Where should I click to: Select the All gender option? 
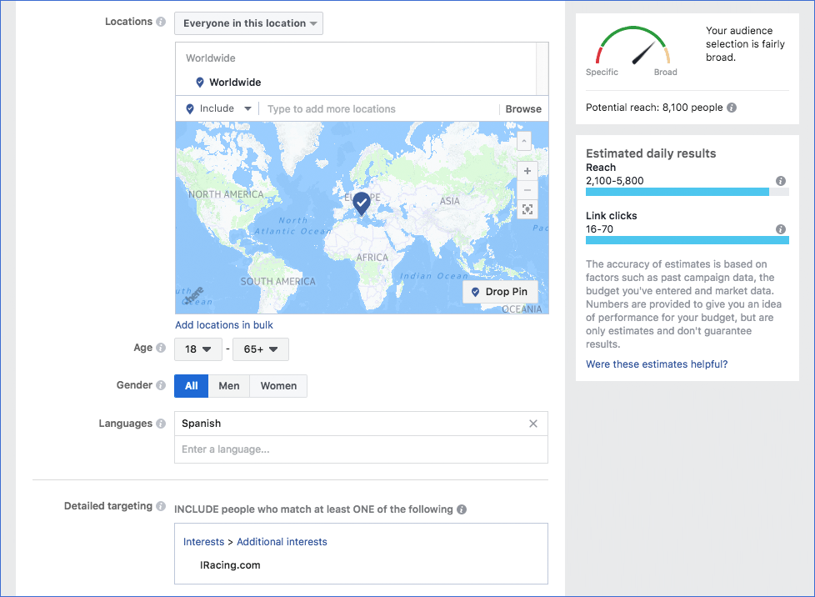pos(191,386)
